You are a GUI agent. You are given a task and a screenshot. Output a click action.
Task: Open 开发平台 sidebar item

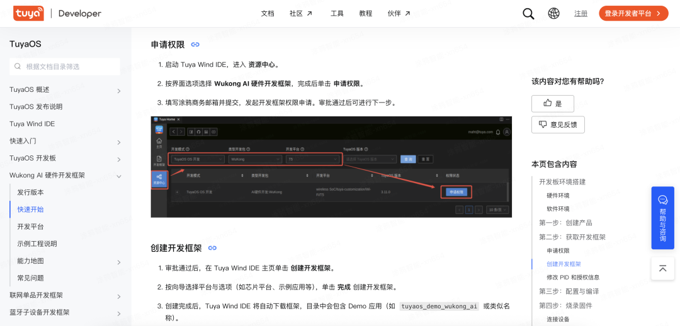[x=30, y=227]
